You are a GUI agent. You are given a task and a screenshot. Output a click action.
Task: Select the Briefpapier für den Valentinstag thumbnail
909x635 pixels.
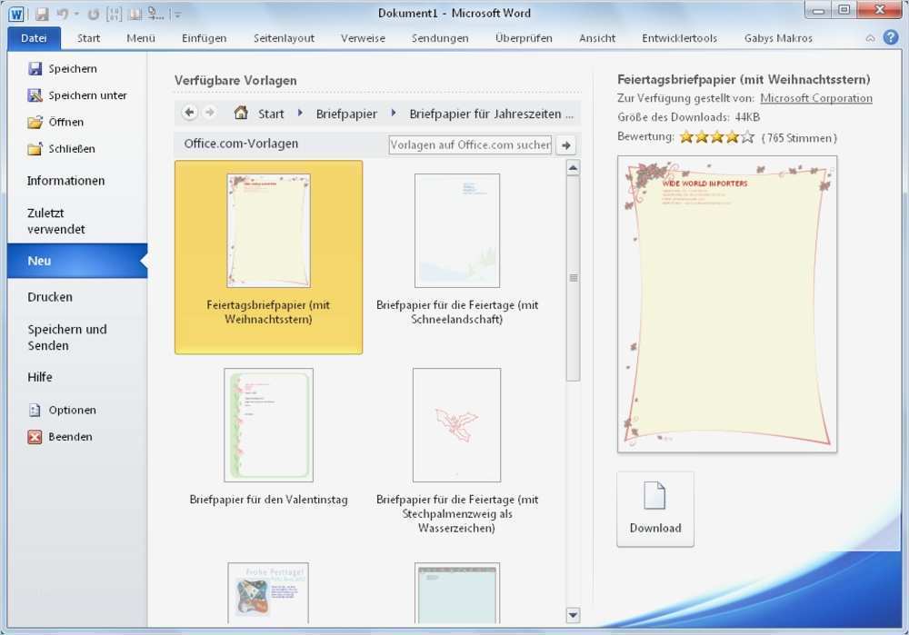[268, 425]
